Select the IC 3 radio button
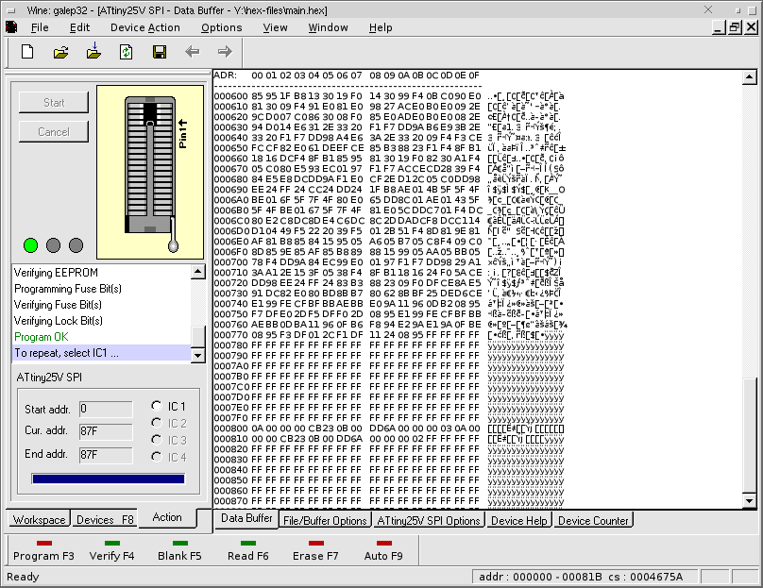The height and width of the screenshot is (588, 763). click(x=157, y=440)
